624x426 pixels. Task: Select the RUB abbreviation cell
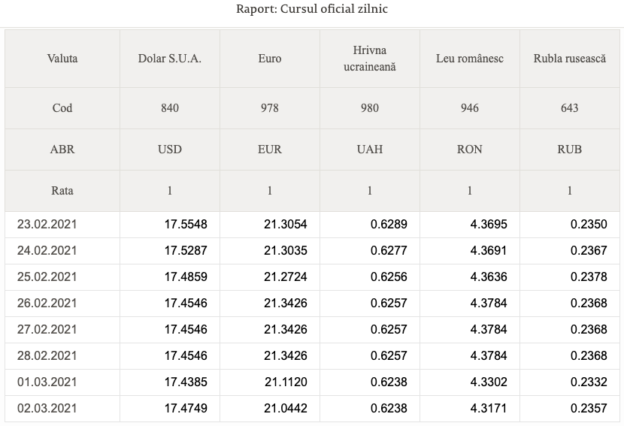point(569,150)
